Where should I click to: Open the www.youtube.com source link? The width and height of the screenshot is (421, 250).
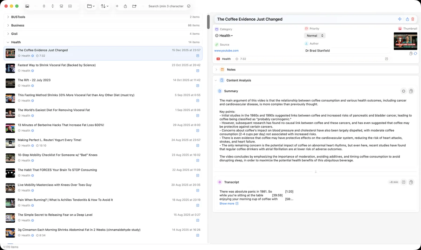[226, 51]
